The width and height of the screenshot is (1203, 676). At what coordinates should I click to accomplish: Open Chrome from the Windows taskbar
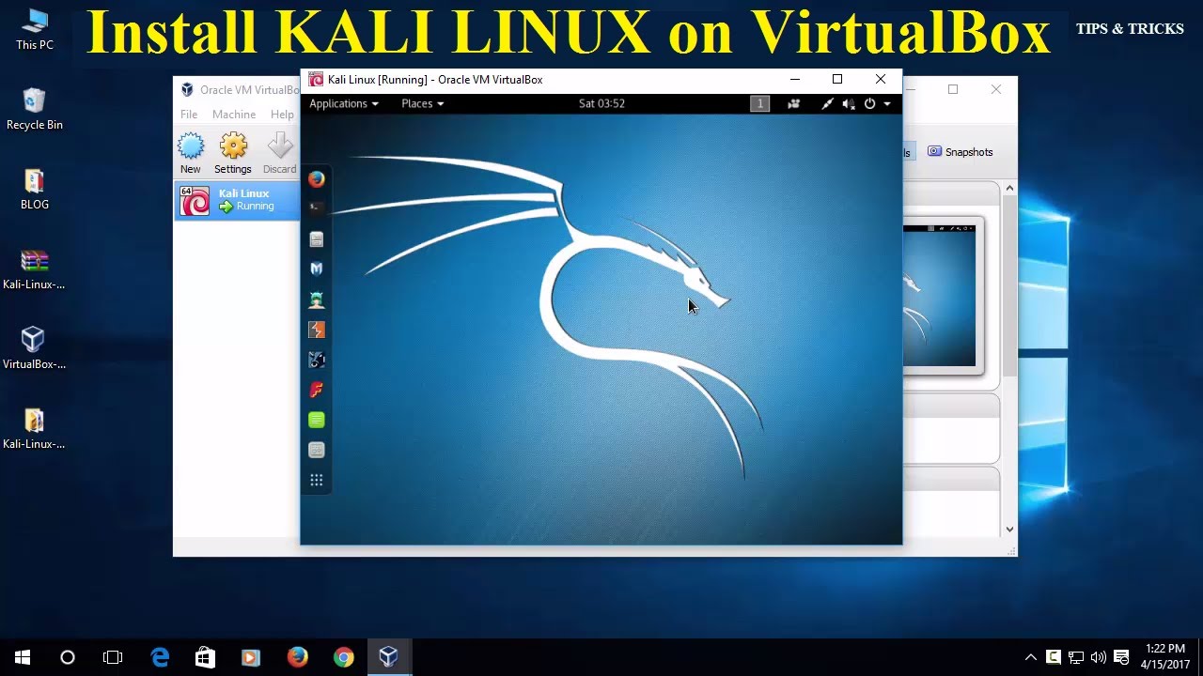coord(343,657)
